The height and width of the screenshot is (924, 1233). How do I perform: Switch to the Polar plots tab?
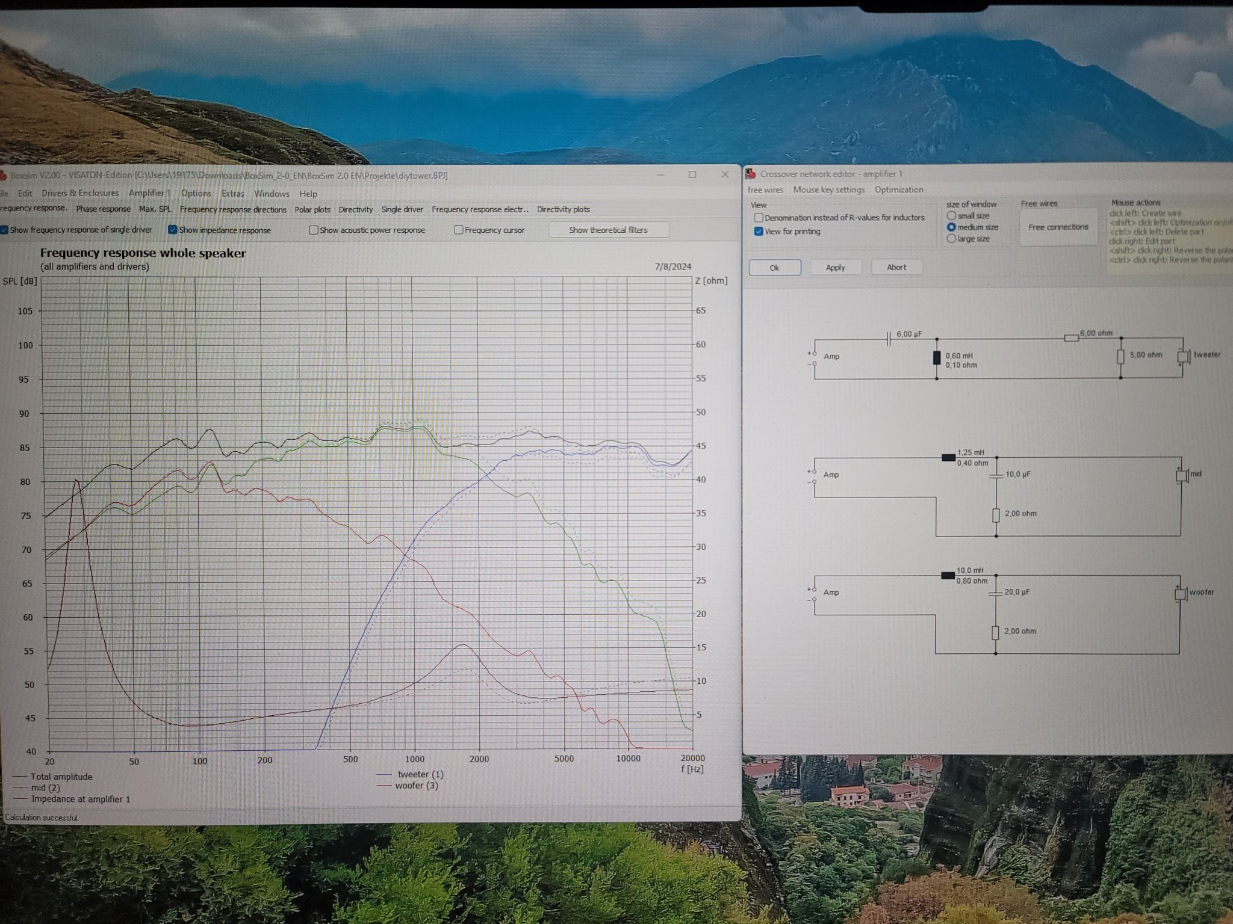click(312, 209)
